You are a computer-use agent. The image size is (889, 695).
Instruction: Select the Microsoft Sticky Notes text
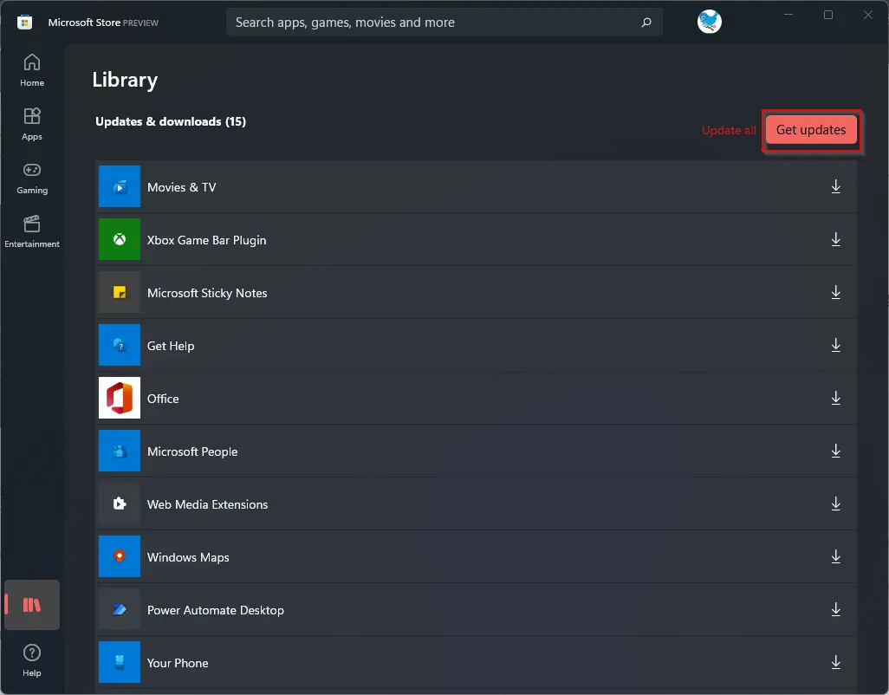(207, 293)
